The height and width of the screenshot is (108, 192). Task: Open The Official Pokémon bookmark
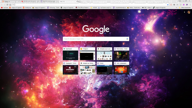pyautogui.click(x=82, y=7)
